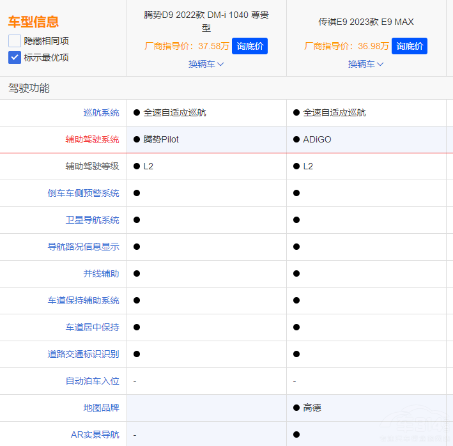Viewport: 453px width, 446px height.
Task: Open the 并线辅助 link
Action: pos(101,273)
